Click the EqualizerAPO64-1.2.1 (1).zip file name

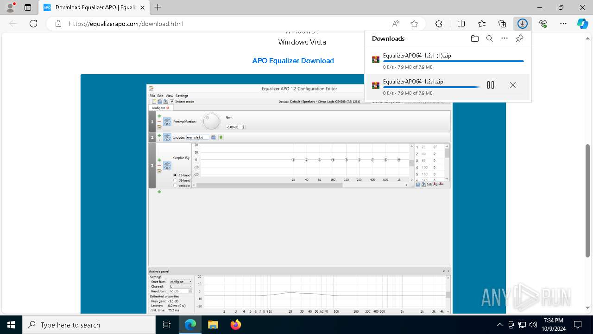(x=417, y=55)
